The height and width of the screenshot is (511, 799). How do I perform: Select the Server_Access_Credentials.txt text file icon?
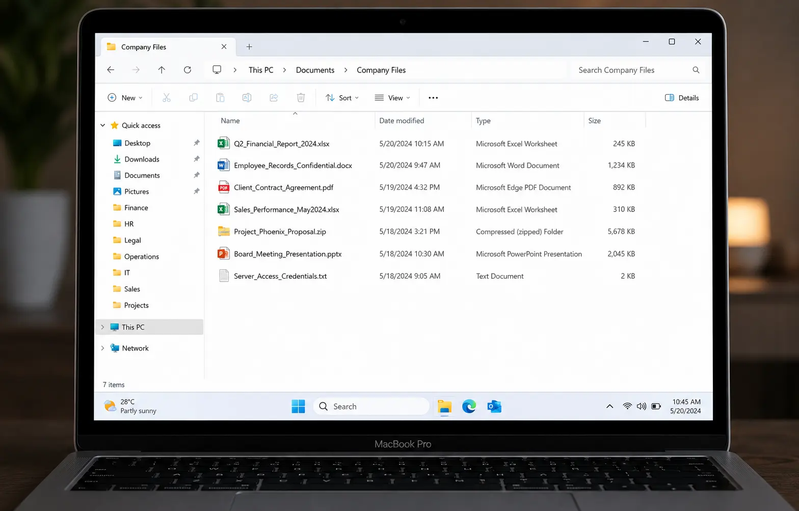click(x=224, y=276)
